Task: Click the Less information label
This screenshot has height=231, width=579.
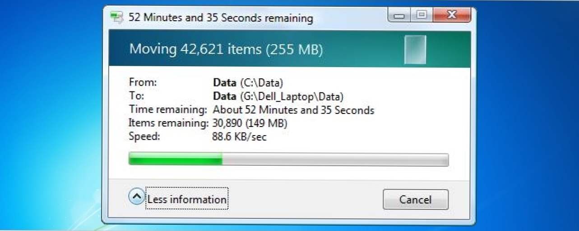Action: [x=187, y=199]
